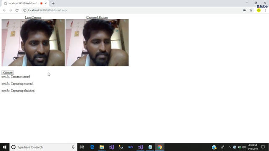Bookmark this page with the star icon

coord(251,10)
